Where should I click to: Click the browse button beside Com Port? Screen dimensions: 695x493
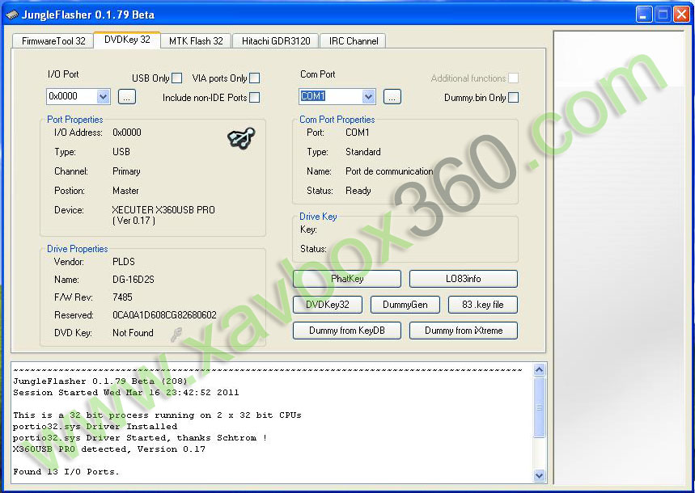[392, 97]
